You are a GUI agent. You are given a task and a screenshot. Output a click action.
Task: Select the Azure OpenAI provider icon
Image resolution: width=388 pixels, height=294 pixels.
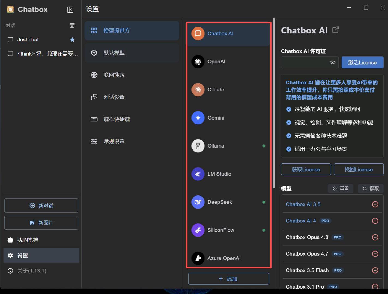(198, 258)
